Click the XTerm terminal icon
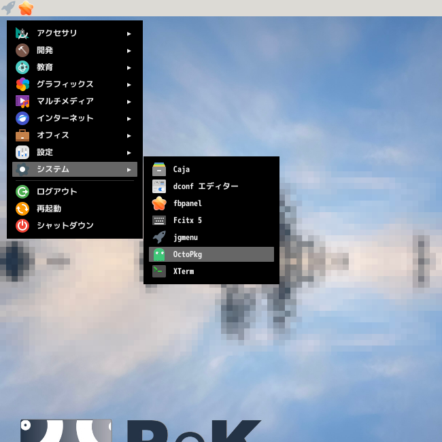The height and width of the screenshot is (442, 442). point(159,271)
